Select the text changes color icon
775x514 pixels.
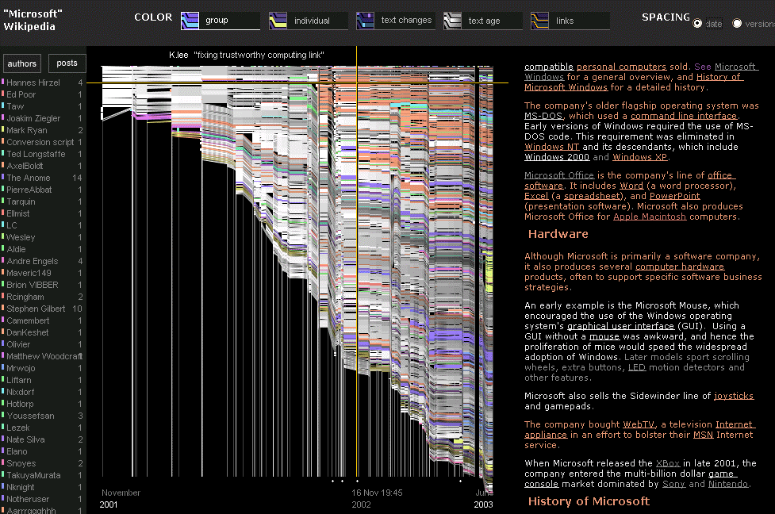(365, 21)
